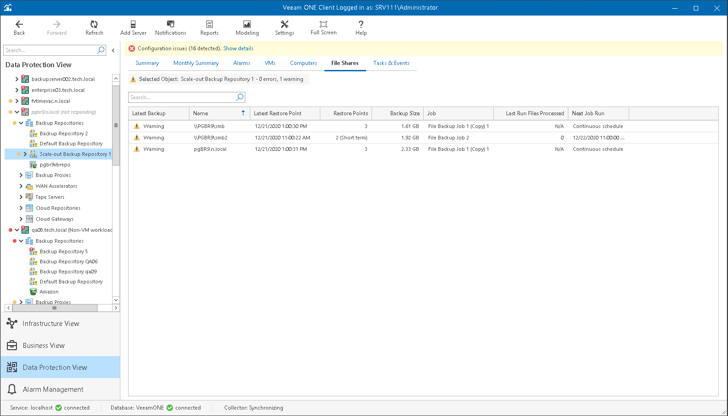This screenshot has height=416, width=728.
Task: Open Add Server from the toolbar
Action: [133, 27]
